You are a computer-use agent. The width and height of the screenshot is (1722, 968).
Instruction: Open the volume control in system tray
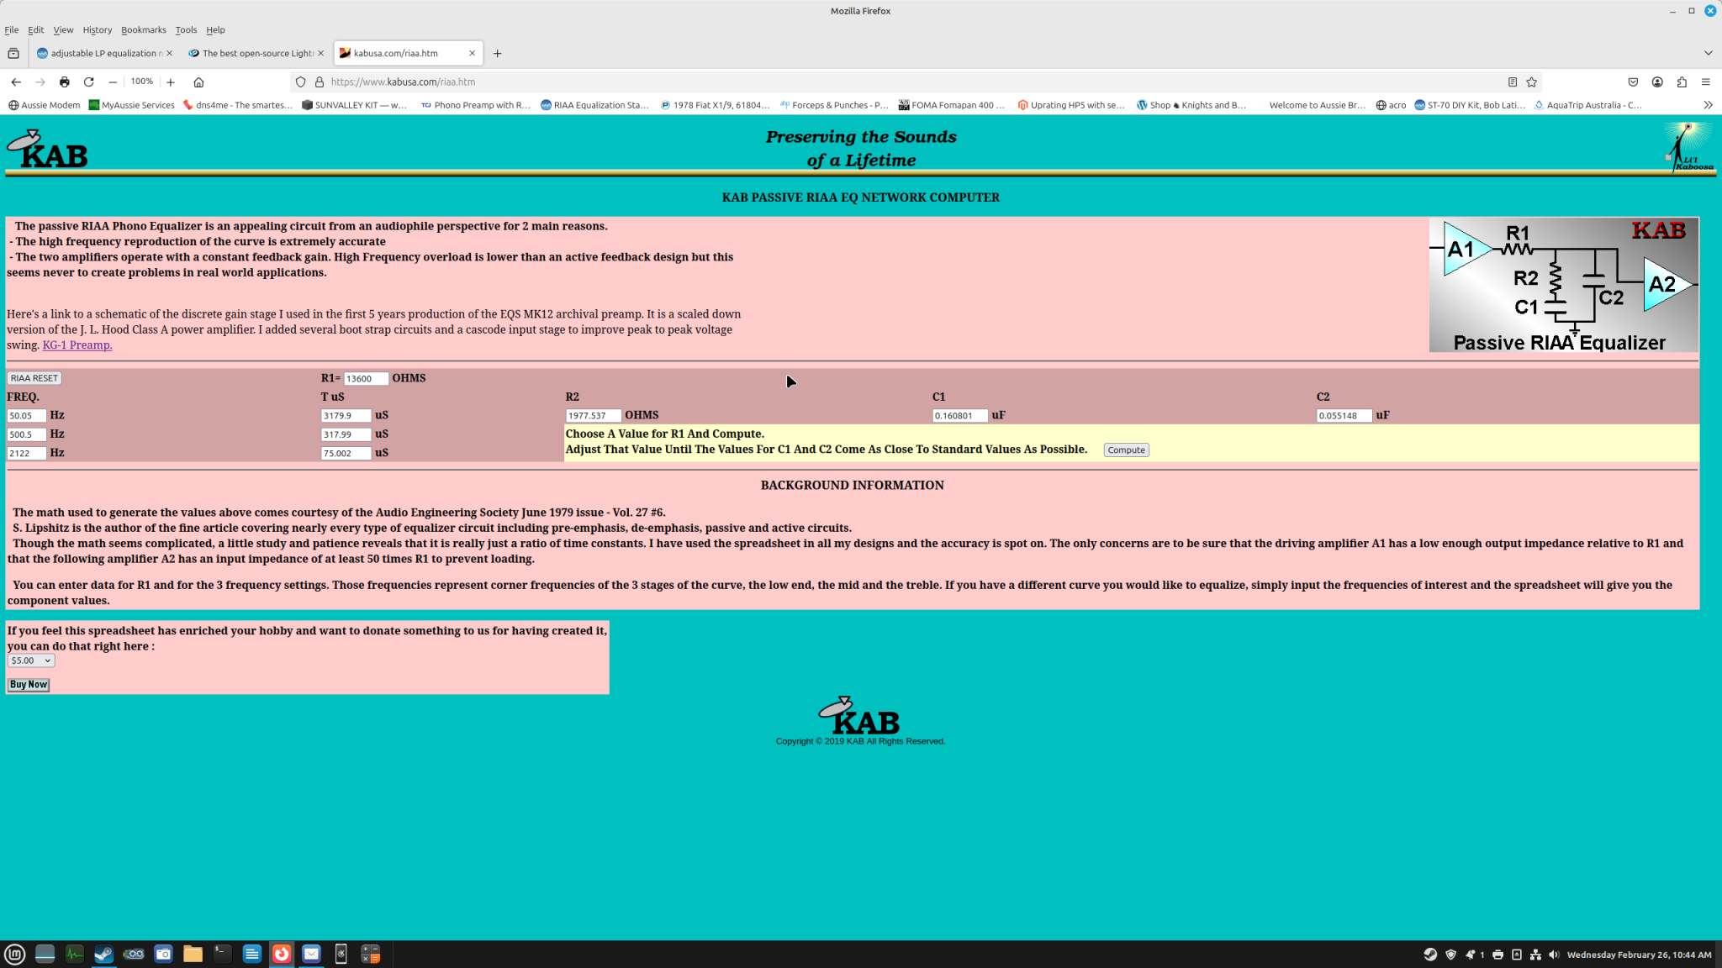pos(1553,955)
